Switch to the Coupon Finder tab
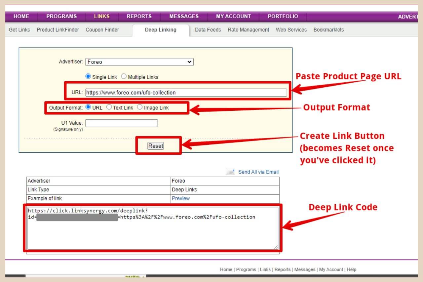Viewport: 423px width, 282px height. click(102, 30)
